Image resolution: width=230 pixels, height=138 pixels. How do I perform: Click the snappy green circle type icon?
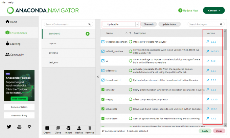click(131, 99)
